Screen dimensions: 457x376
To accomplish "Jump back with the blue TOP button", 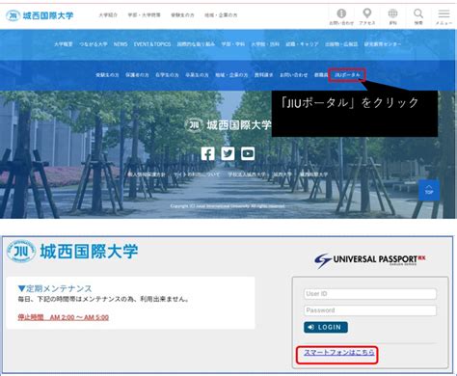I will tap(429, 190).
